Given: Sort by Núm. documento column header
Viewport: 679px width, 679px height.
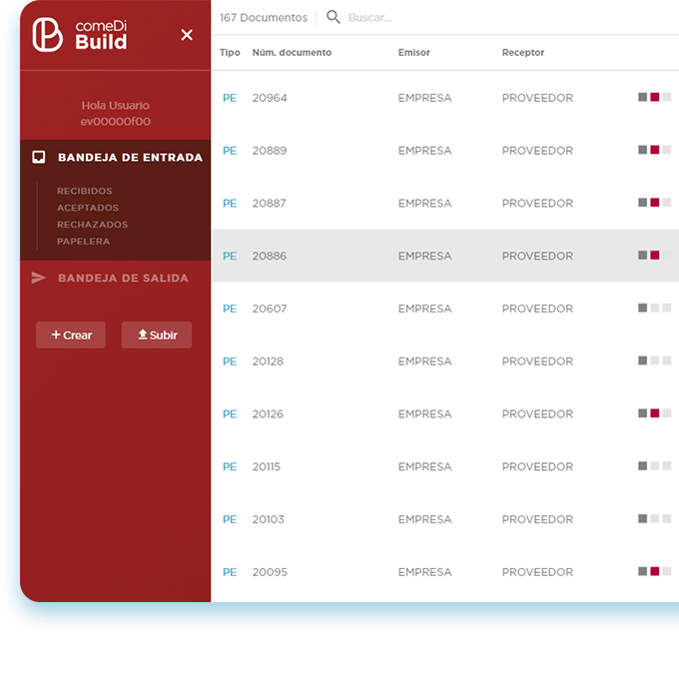Looking at the screenshot, I should 292,52.
